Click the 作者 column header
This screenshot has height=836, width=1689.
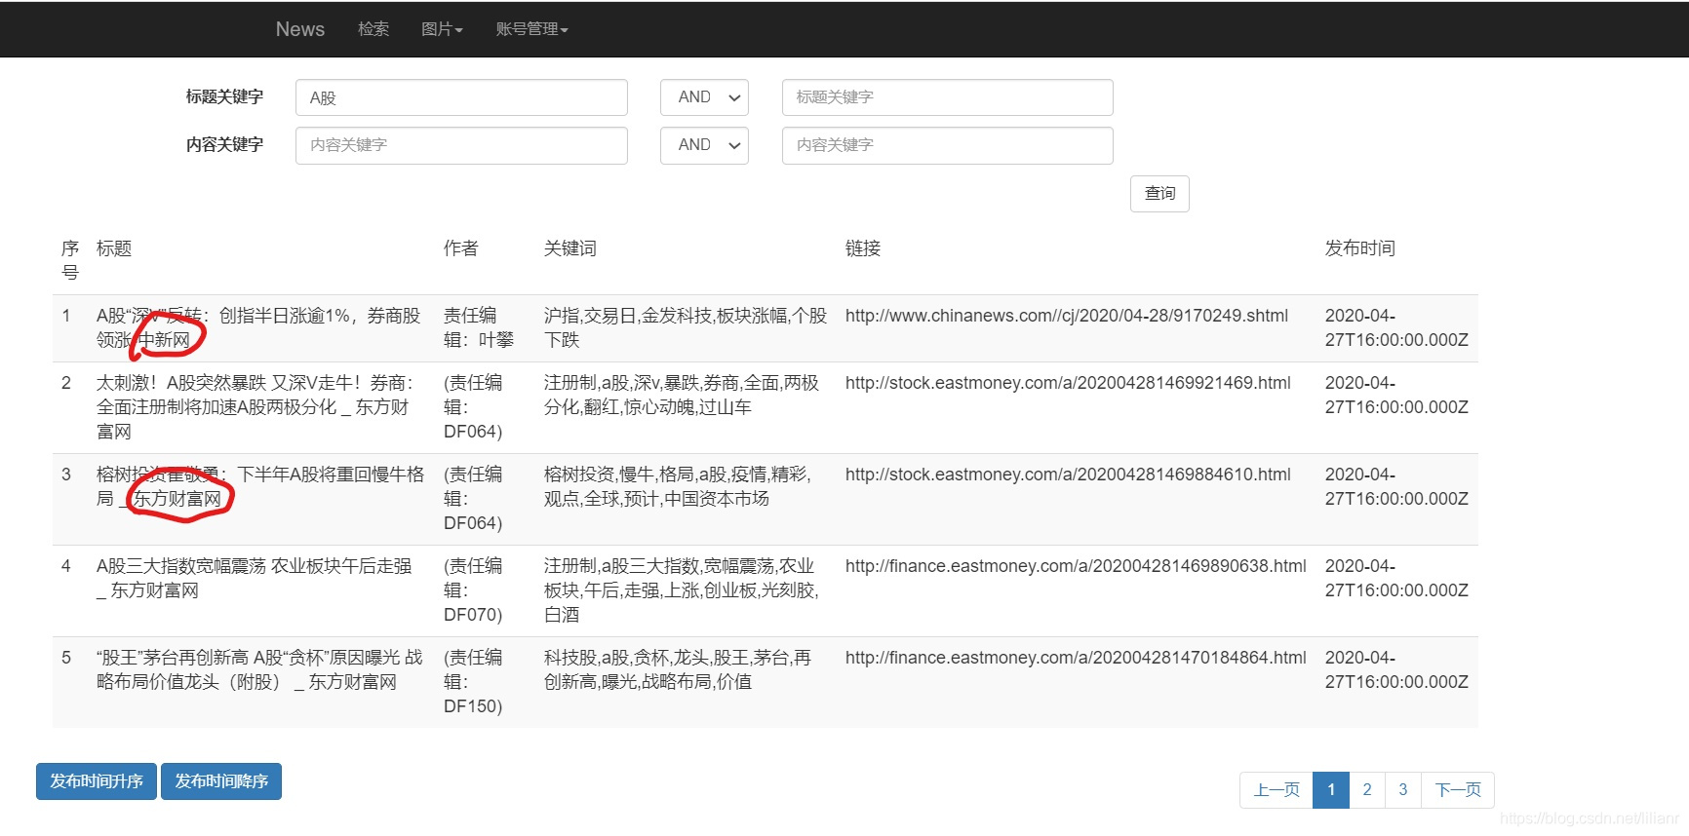pyautogui.click(x=461, y=248)
